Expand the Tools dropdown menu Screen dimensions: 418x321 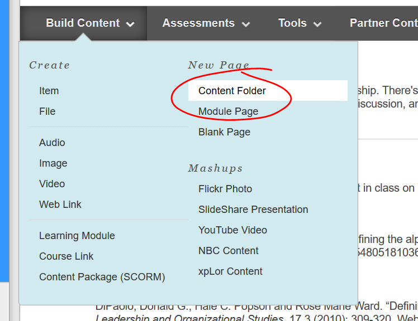click(x=300, y=23)
